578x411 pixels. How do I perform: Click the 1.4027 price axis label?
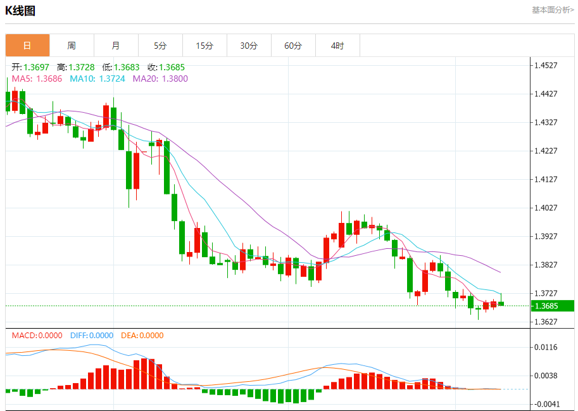[546, 208]
